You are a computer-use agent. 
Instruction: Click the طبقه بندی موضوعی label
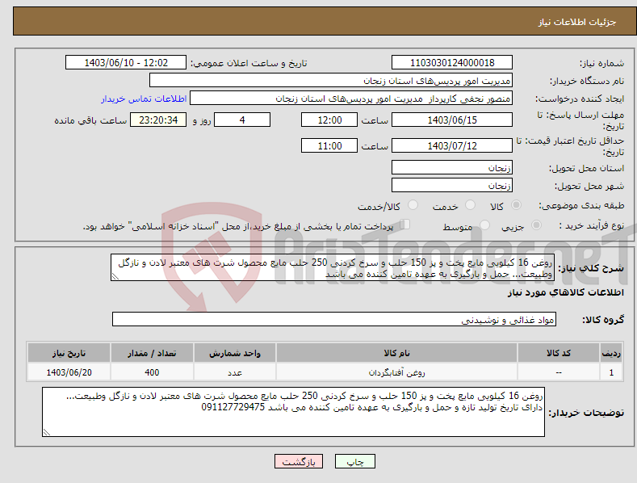pos(581,206)
